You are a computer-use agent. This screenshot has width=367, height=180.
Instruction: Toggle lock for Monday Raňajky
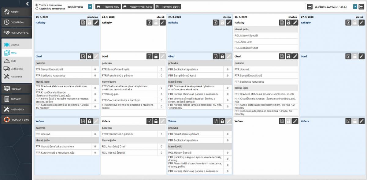point(90,22)
